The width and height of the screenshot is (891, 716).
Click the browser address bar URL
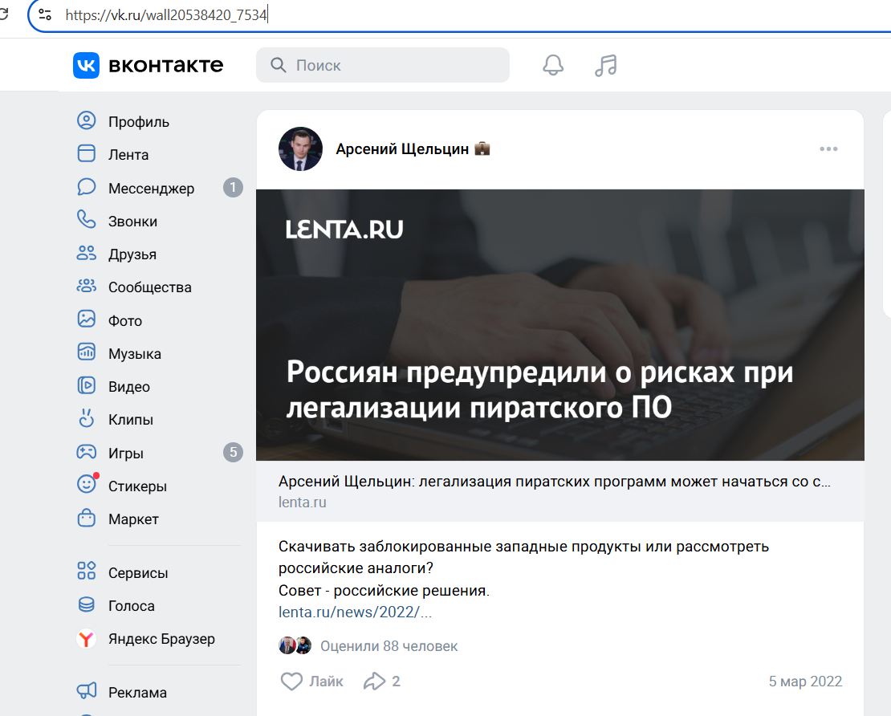click(166, 14)
